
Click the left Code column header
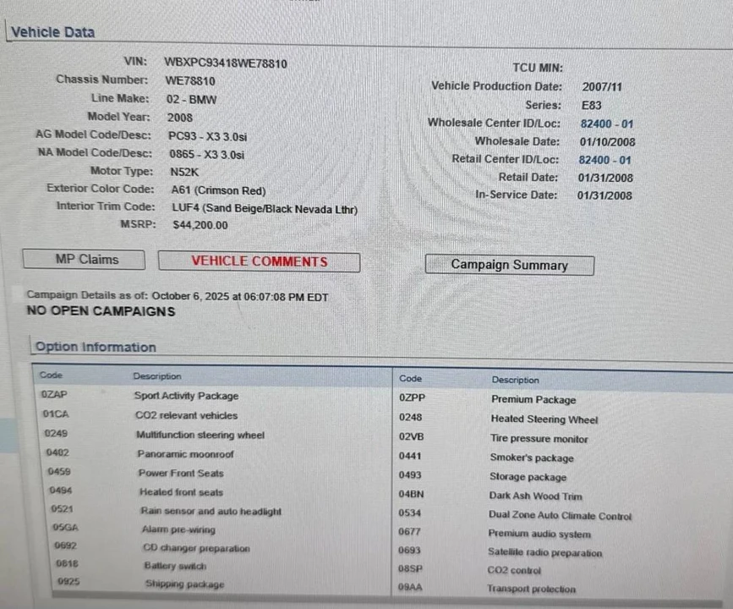click(51, 376)
